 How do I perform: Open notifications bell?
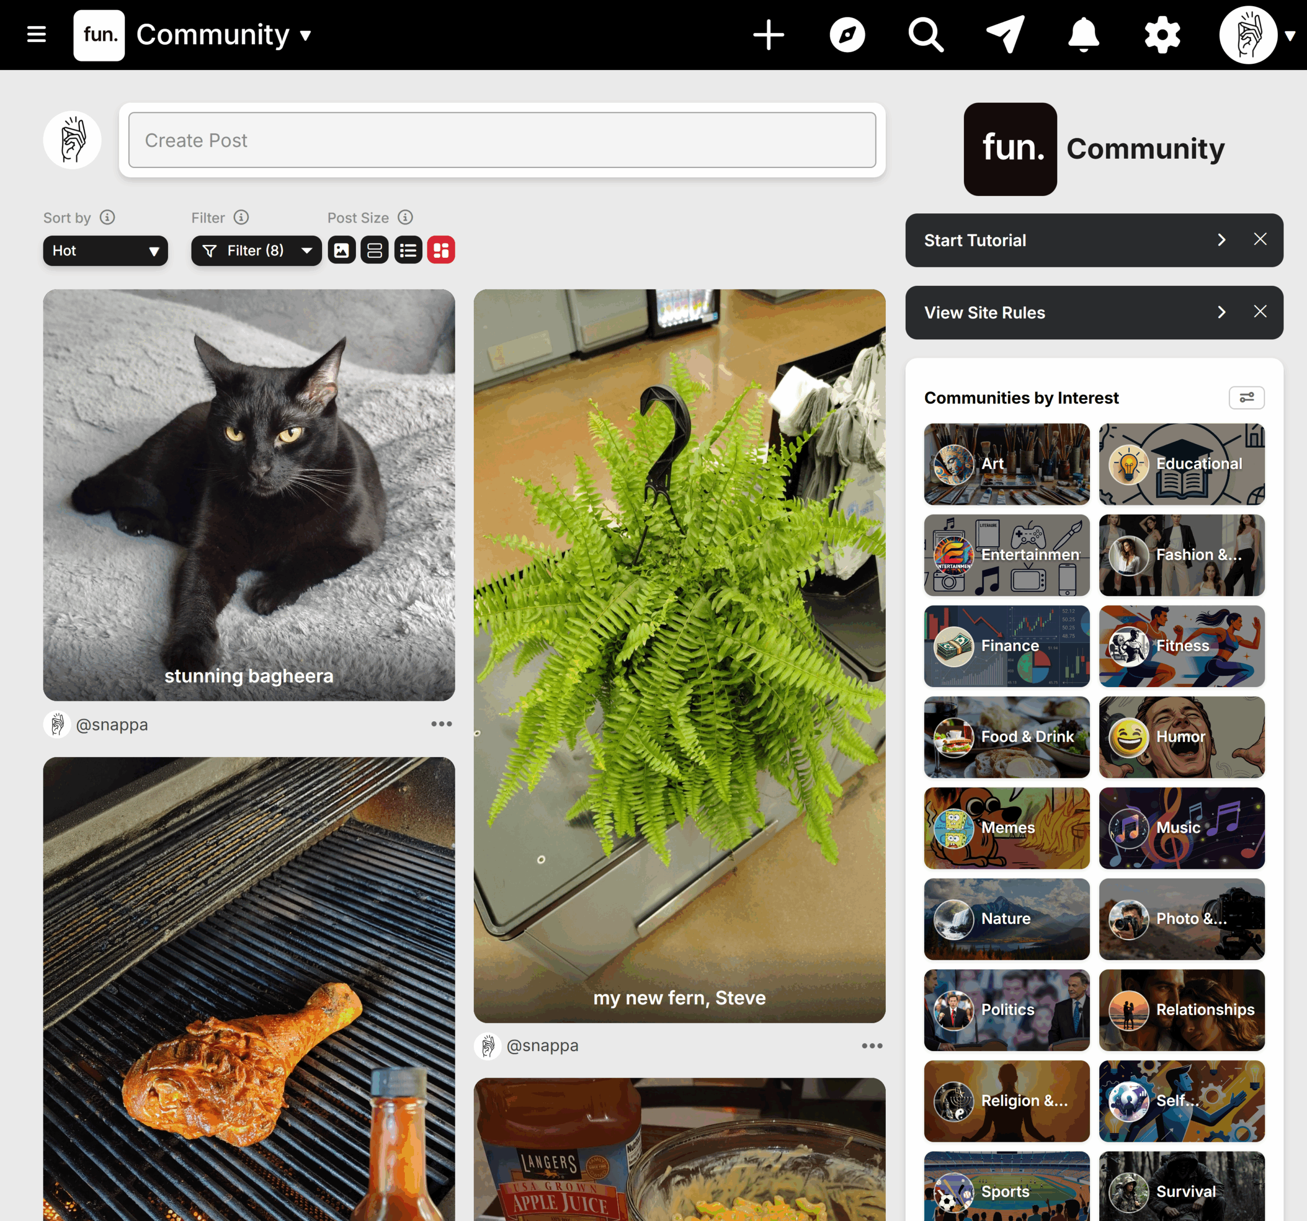pos(1083,35)
